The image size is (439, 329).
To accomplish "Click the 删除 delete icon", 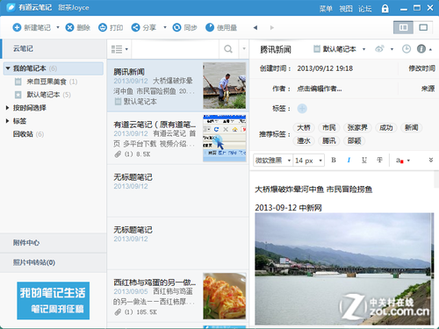I will pos(69,27).
